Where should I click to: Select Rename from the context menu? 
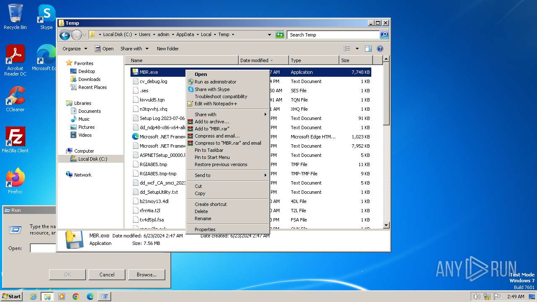coord(227,219)
